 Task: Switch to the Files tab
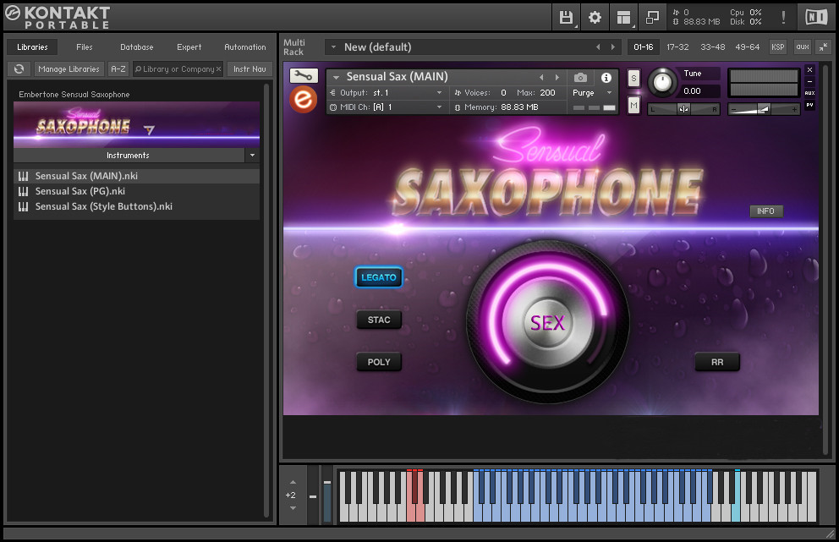pyautogui.click(x=84, y=47)
